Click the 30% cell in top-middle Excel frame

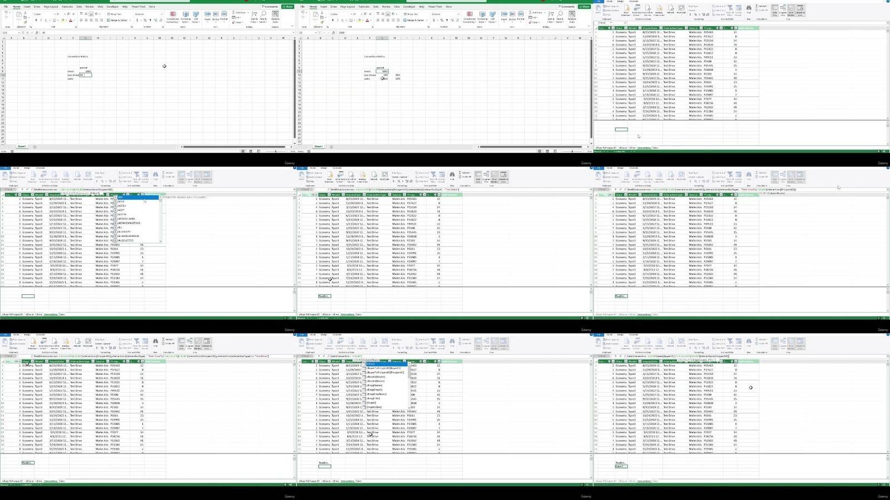pyautogui.click(x=397, y=75)
